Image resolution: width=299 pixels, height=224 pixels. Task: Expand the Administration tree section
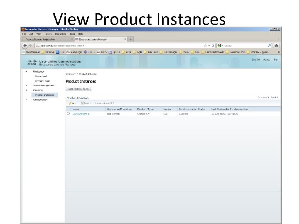click(26, 100)
